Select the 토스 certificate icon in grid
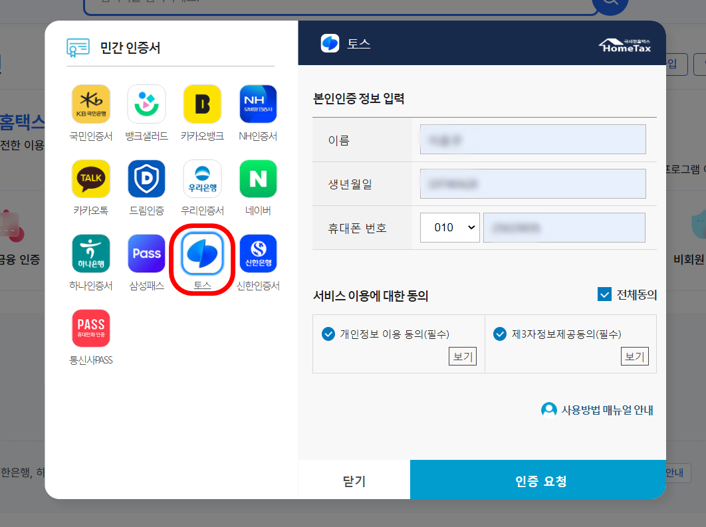Screen dimensions: 706x527 (x=202, y=253)
